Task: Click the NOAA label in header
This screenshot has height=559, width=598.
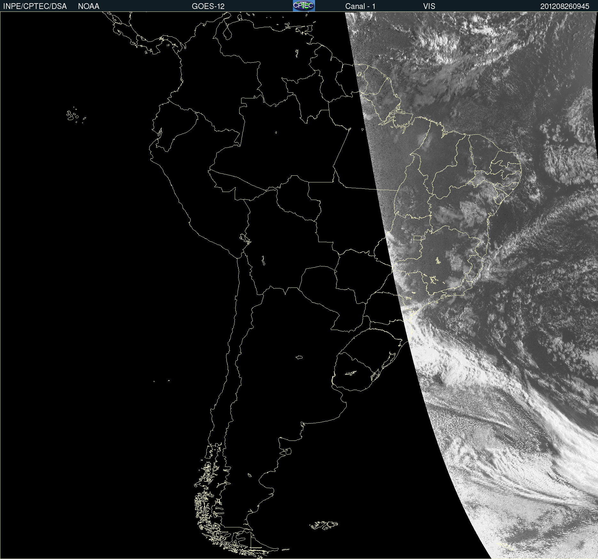Action: pos(89,6)
